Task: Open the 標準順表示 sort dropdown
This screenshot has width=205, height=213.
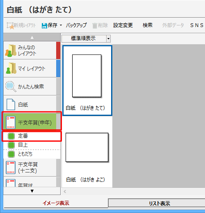Action: [x=86, y=39]
